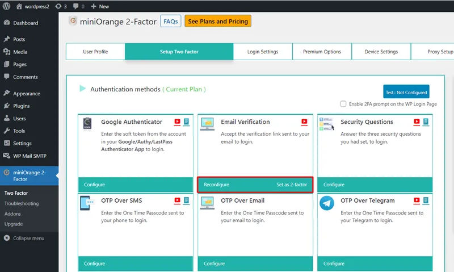Screen dimensions: 454x272
Task: Click the Test : Not Configured button
Action: point(406,92)
